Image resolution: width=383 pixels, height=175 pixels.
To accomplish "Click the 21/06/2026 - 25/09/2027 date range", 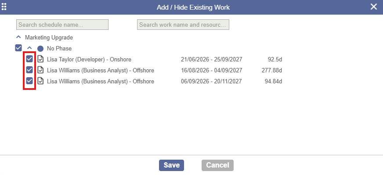I will pyautogui.click(x=212, y=59).
